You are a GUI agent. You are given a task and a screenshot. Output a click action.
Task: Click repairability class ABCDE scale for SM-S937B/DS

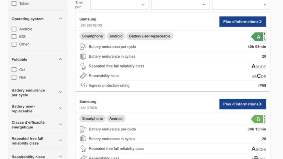(x=259, y=76)
